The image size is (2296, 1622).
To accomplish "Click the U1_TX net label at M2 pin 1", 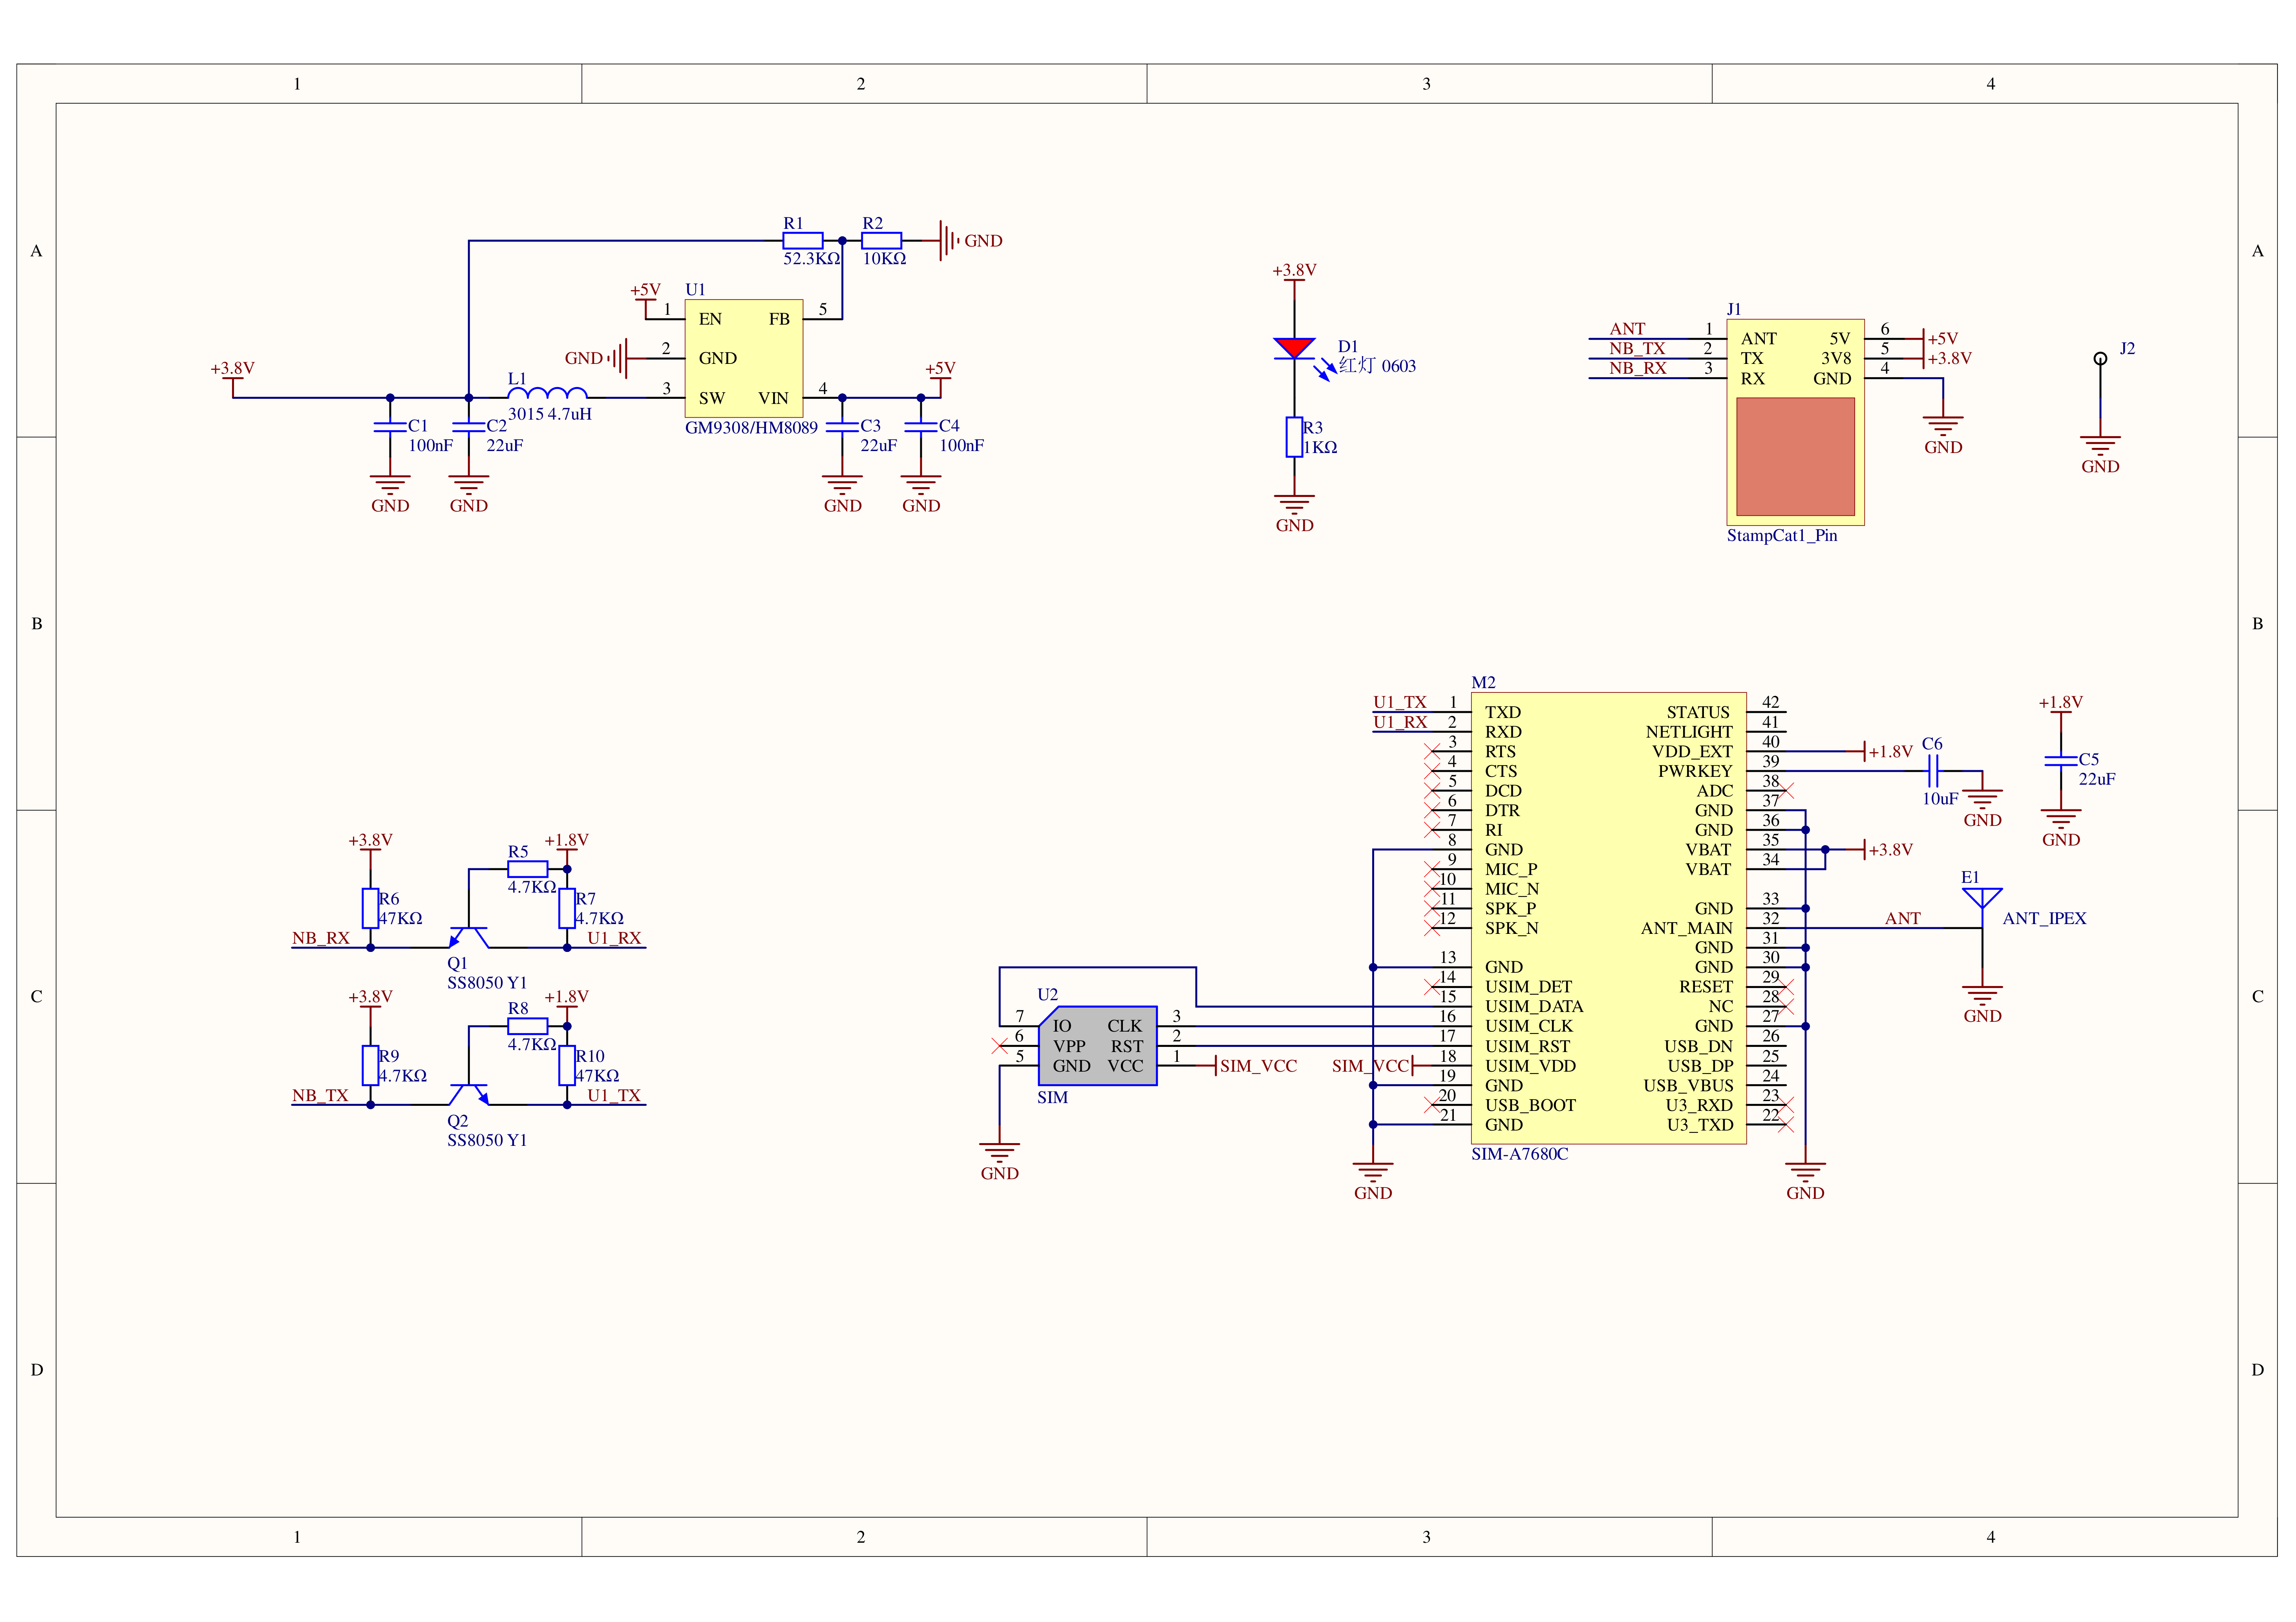I will [x=1400, y=702].
